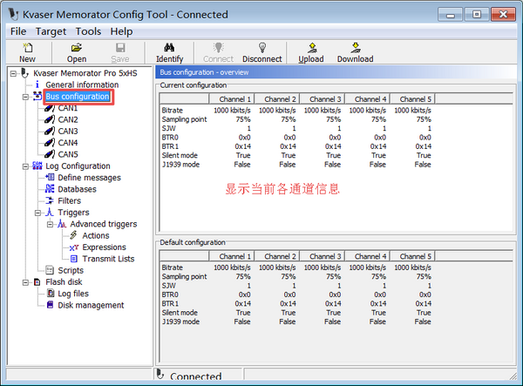The image size is (523, 386).
Task: Click the Flash disk icon
Action: tap(37, 282)
